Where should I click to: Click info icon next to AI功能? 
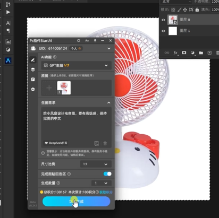point(55,57)
